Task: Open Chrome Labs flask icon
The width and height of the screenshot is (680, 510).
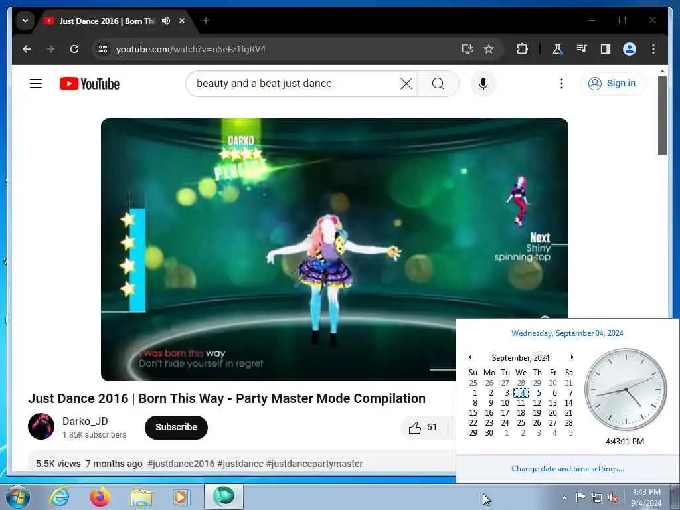Action: pyautogui.click(x=558, y=49)
